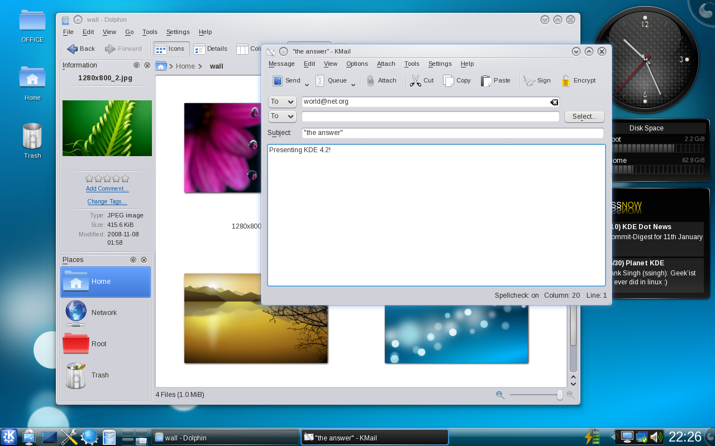The image size is (715, 446).
Task: Click Select... to pick email recipients
Action: coord(584,116)
